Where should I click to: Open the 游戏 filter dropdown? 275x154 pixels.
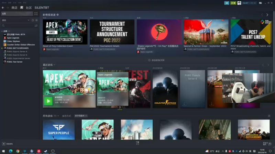coord(15,20)
